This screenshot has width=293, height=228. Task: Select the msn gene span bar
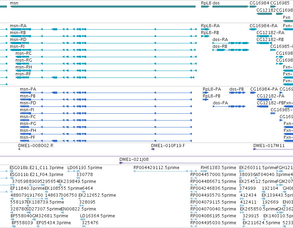tap(103, 7)
